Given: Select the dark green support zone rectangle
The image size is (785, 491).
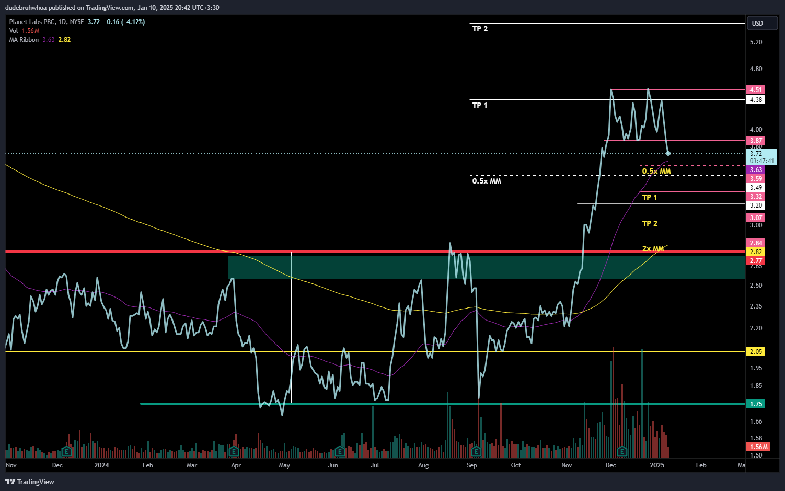Looking at the screenshot, I should (x=486, y=267).
